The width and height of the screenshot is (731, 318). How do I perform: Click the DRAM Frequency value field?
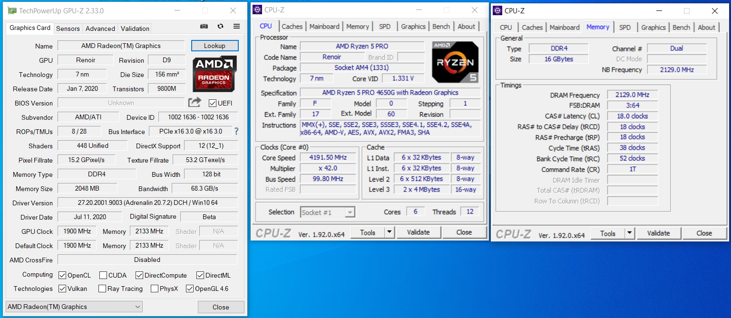(x=632, y=95)
